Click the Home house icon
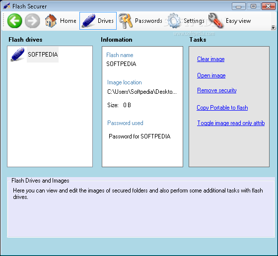The image size is (278, 256). coord(51,21)
